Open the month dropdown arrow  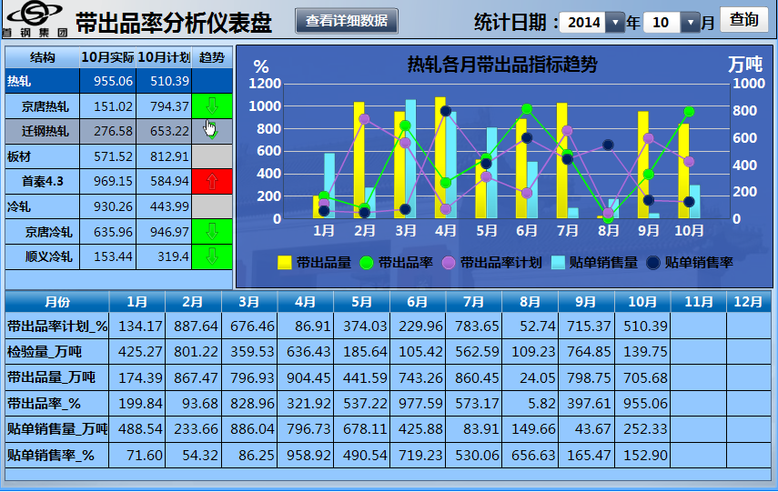click(691, 23)
